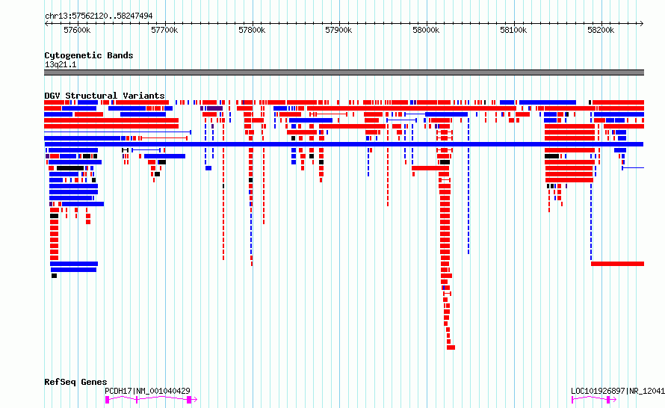Click the 58100k ruler label
Image resolution: width=665 pixels, height=408 pixels.
point(513,30)
